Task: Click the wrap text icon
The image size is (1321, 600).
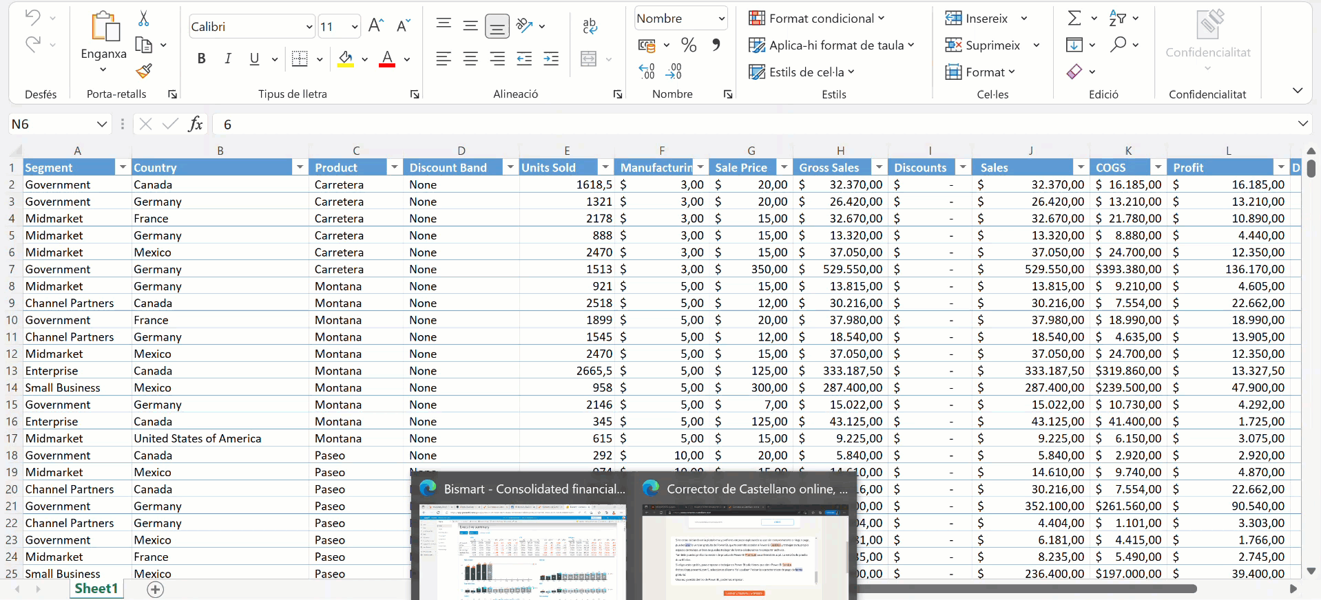Action: pos(590,26)
